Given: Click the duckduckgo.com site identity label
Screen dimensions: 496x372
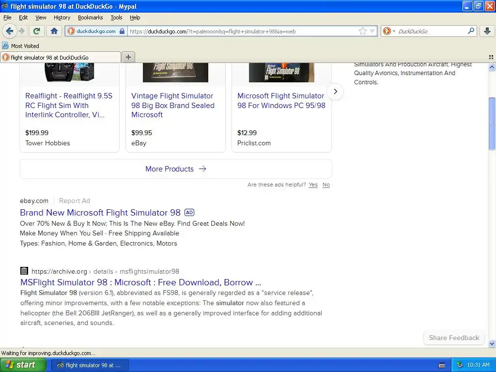Looking at the screenshot, I should point(96,31).
